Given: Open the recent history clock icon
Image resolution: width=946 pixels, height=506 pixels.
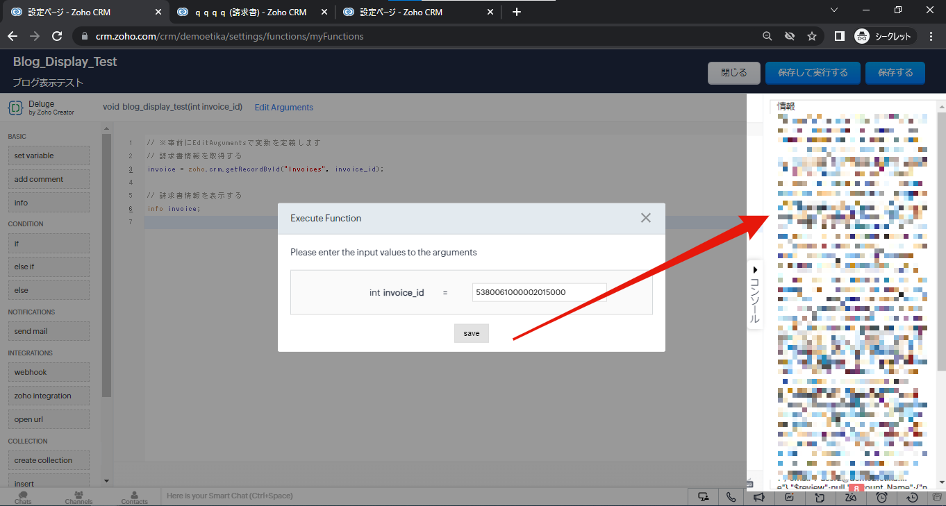Looking at the screenshot, I should pos(912,497).
